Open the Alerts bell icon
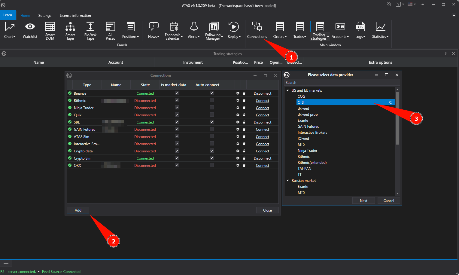The width and height of the screenshot is (459, 275). (194, 27)
